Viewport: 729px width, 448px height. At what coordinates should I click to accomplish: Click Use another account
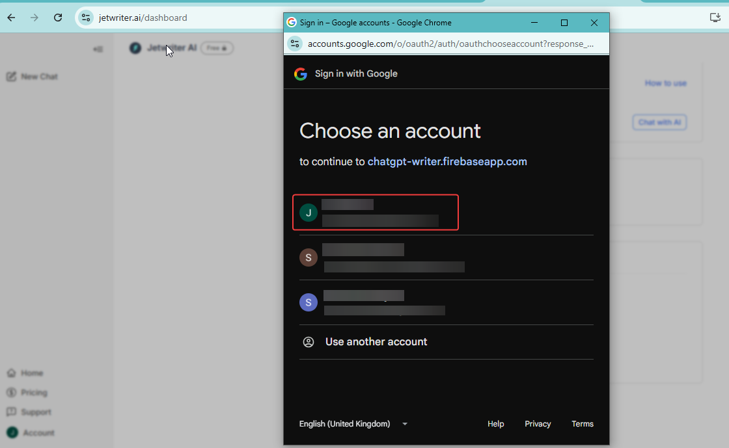coord(447,341)
